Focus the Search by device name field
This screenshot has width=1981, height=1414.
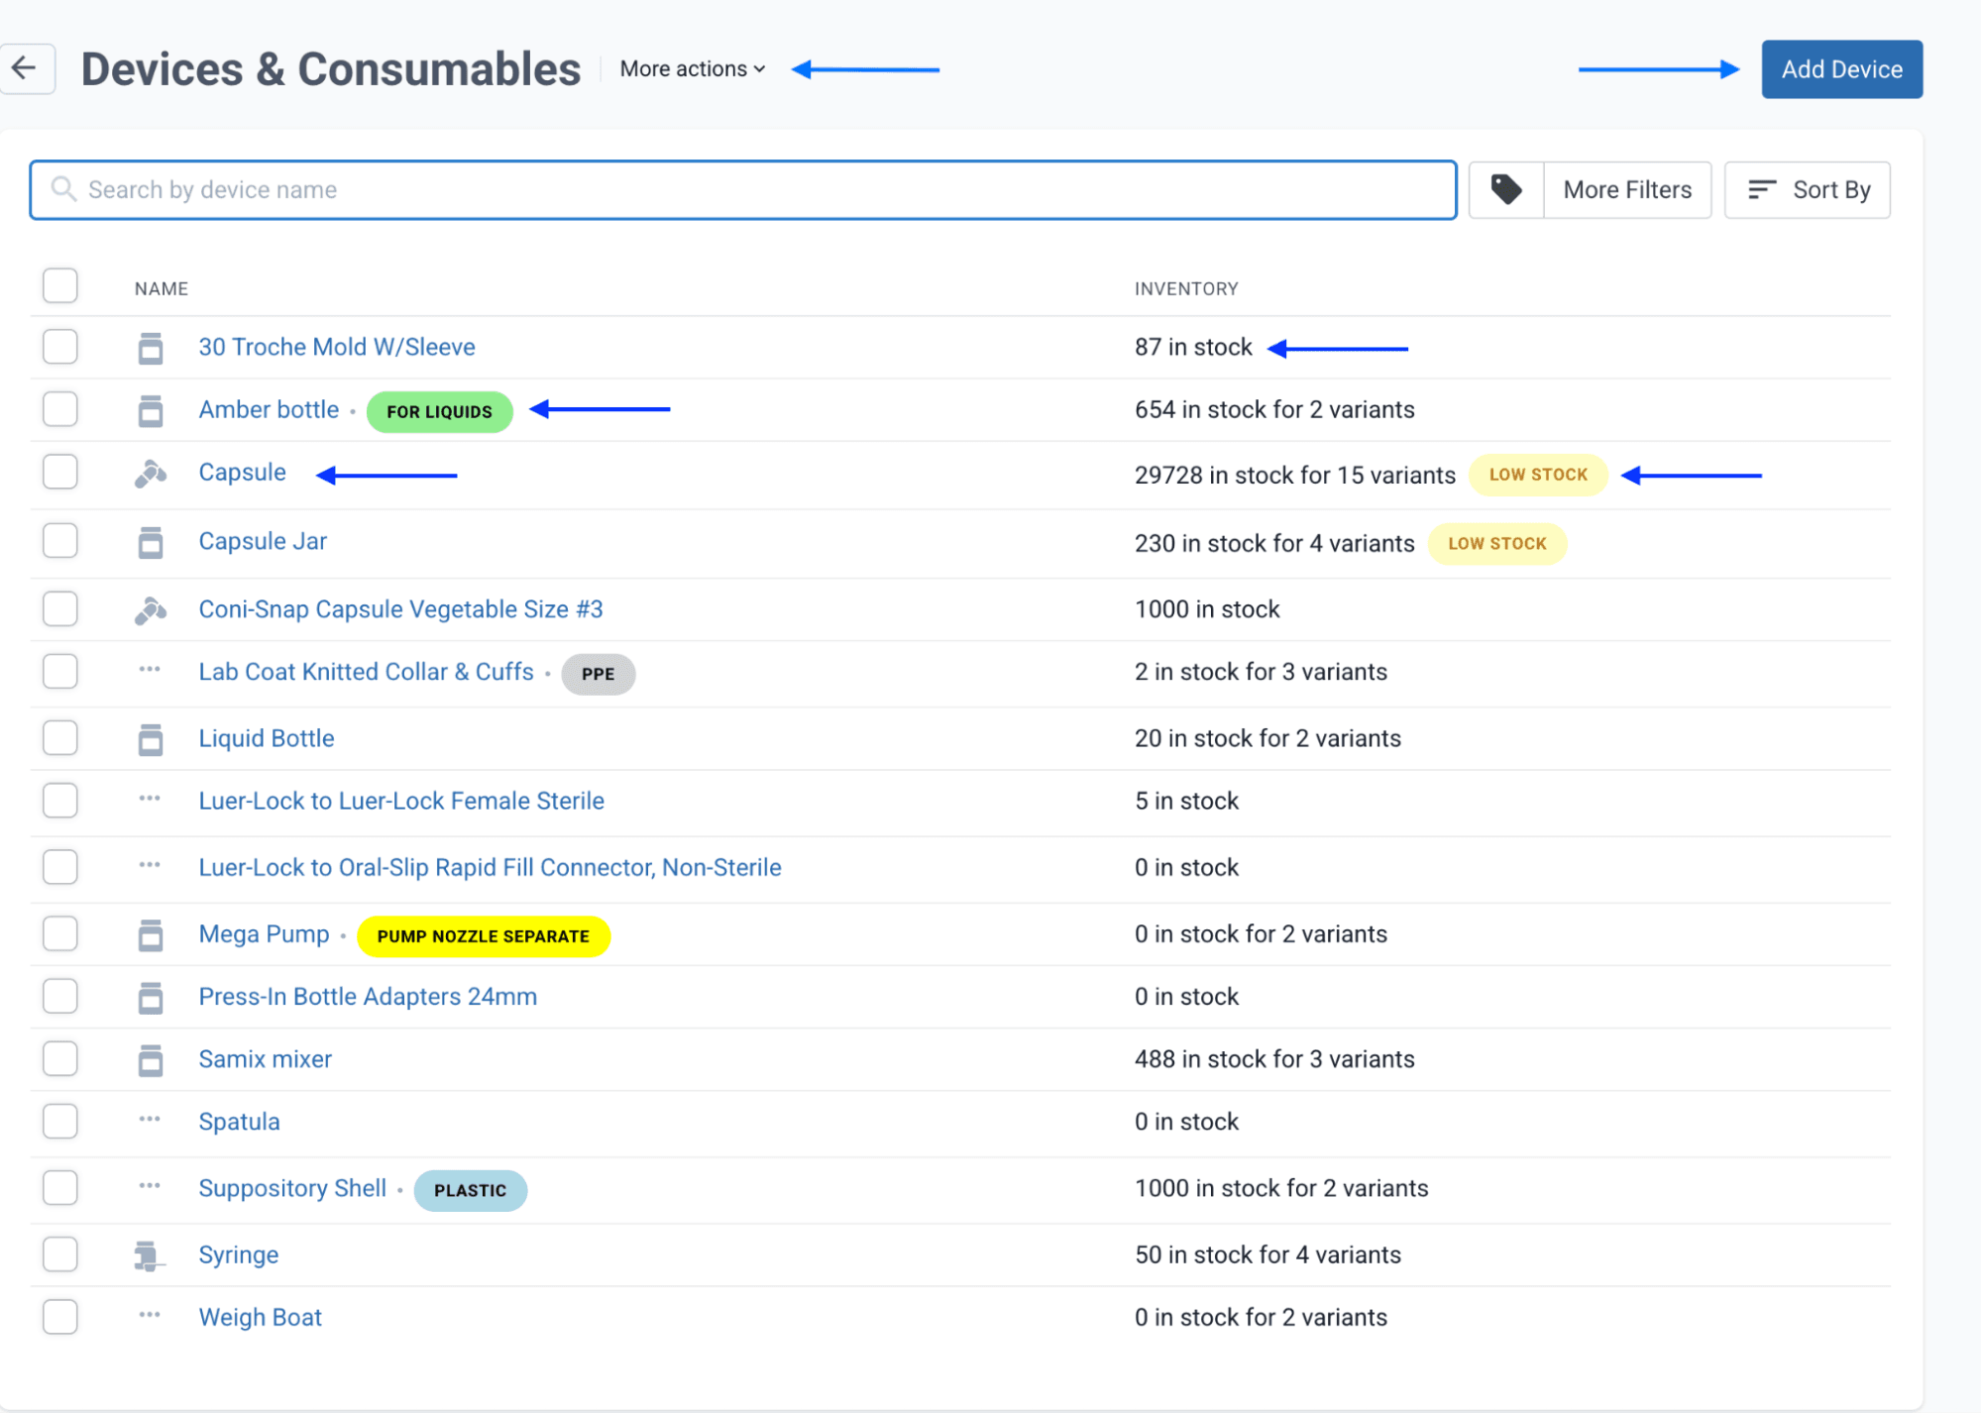pyautogui.click(x=743, y=189)
